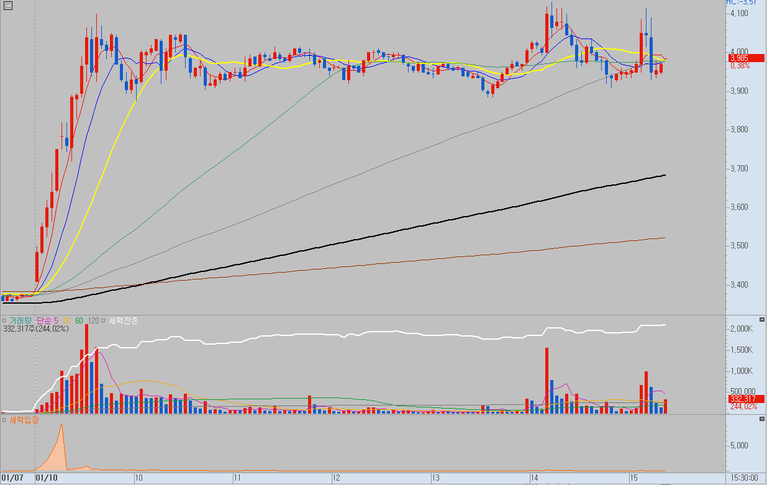Open the chart data grid icon

(x=7, y=5)
